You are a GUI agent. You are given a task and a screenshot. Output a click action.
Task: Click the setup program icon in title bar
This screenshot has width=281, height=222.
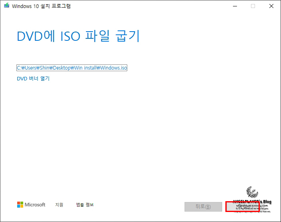(7, 6)
